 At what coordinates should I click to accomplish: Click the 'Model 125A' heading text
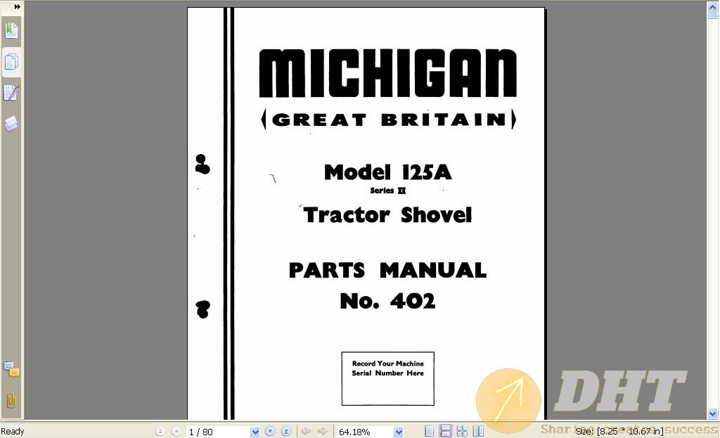coord(388,173)
